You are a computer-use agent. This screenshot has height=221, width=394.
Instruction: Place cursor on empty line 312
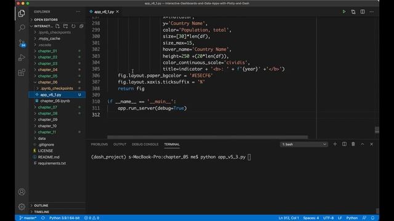pyautogui.click(x=211, y=115)
